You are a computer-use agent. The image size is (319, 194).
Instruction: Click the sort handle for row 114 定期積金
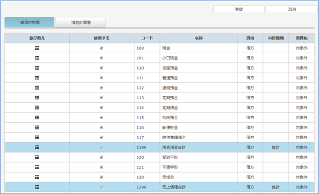click(x=37, y=107)
